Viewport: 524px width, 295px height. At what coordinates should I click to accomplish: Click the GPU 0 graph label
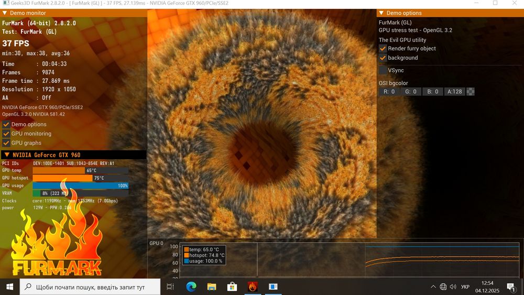click(156, 243)
